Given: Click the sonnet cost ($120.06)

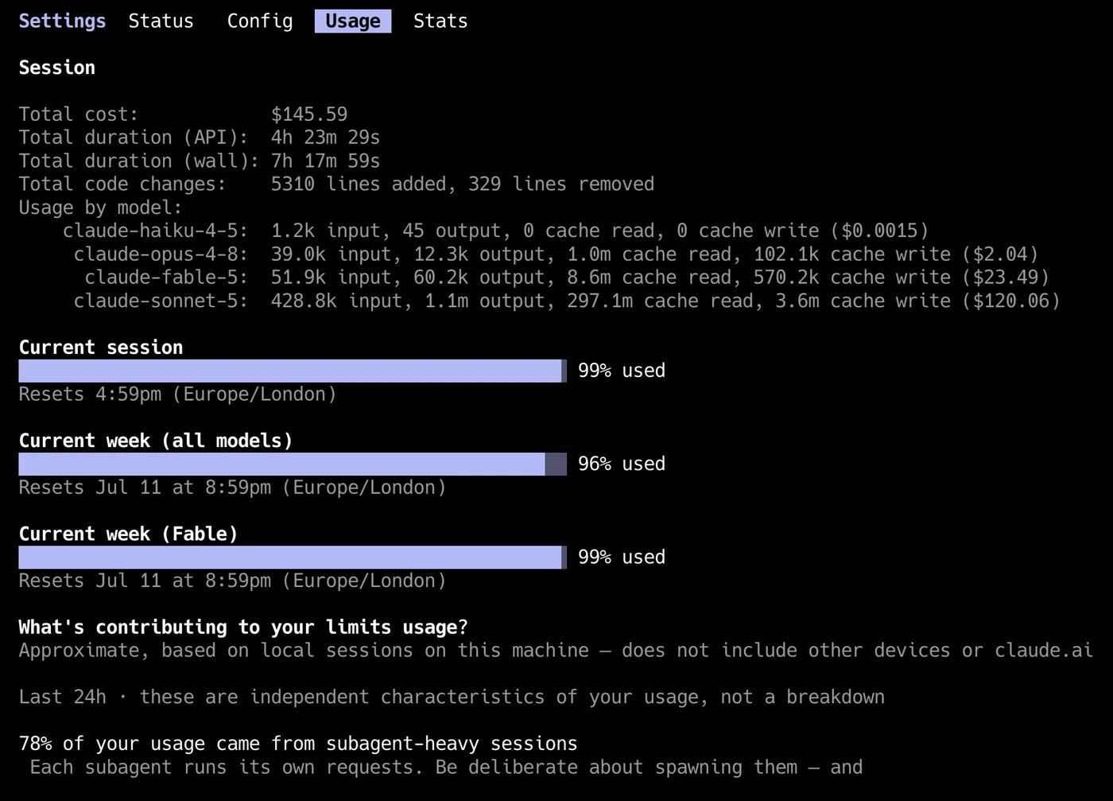Looking at the screenshot, I should tap(1010, 301).
